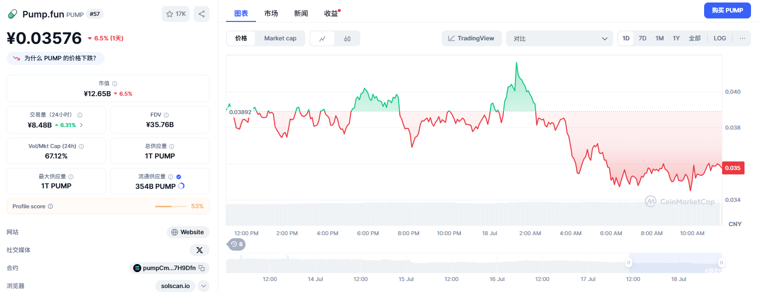
Task: Add PUMP to watchlist with star button
Action: (x=176, y=14)
